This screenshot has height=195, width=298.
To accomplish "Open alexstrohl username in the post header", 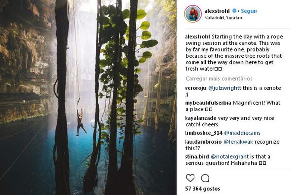I will tap(218, 11).
